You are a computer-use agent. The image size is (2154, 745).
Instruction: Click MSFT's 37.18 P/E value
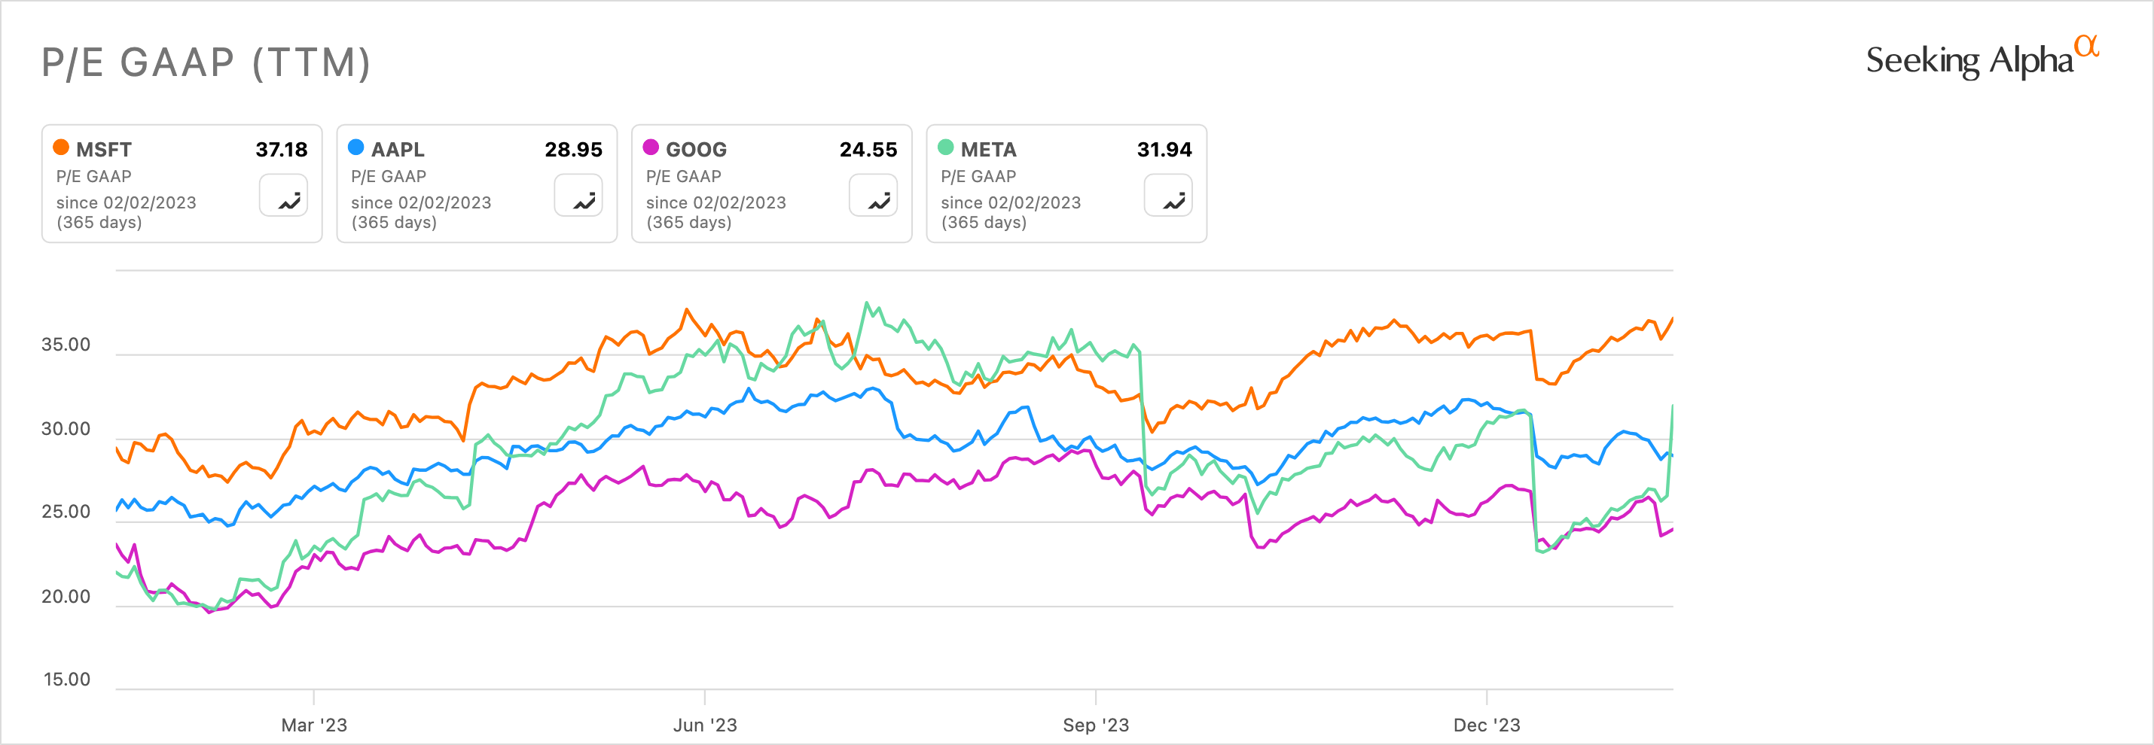click(x=281, y=150)
